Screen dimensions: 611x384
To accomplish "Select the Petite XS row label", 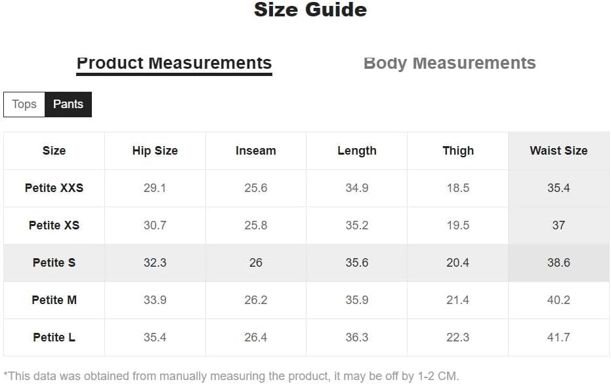I will [54, 225].
